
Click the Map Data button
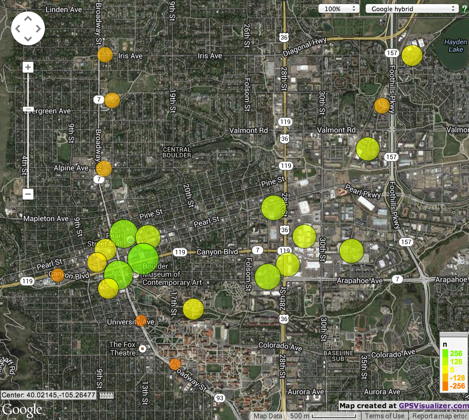point(268,416)
